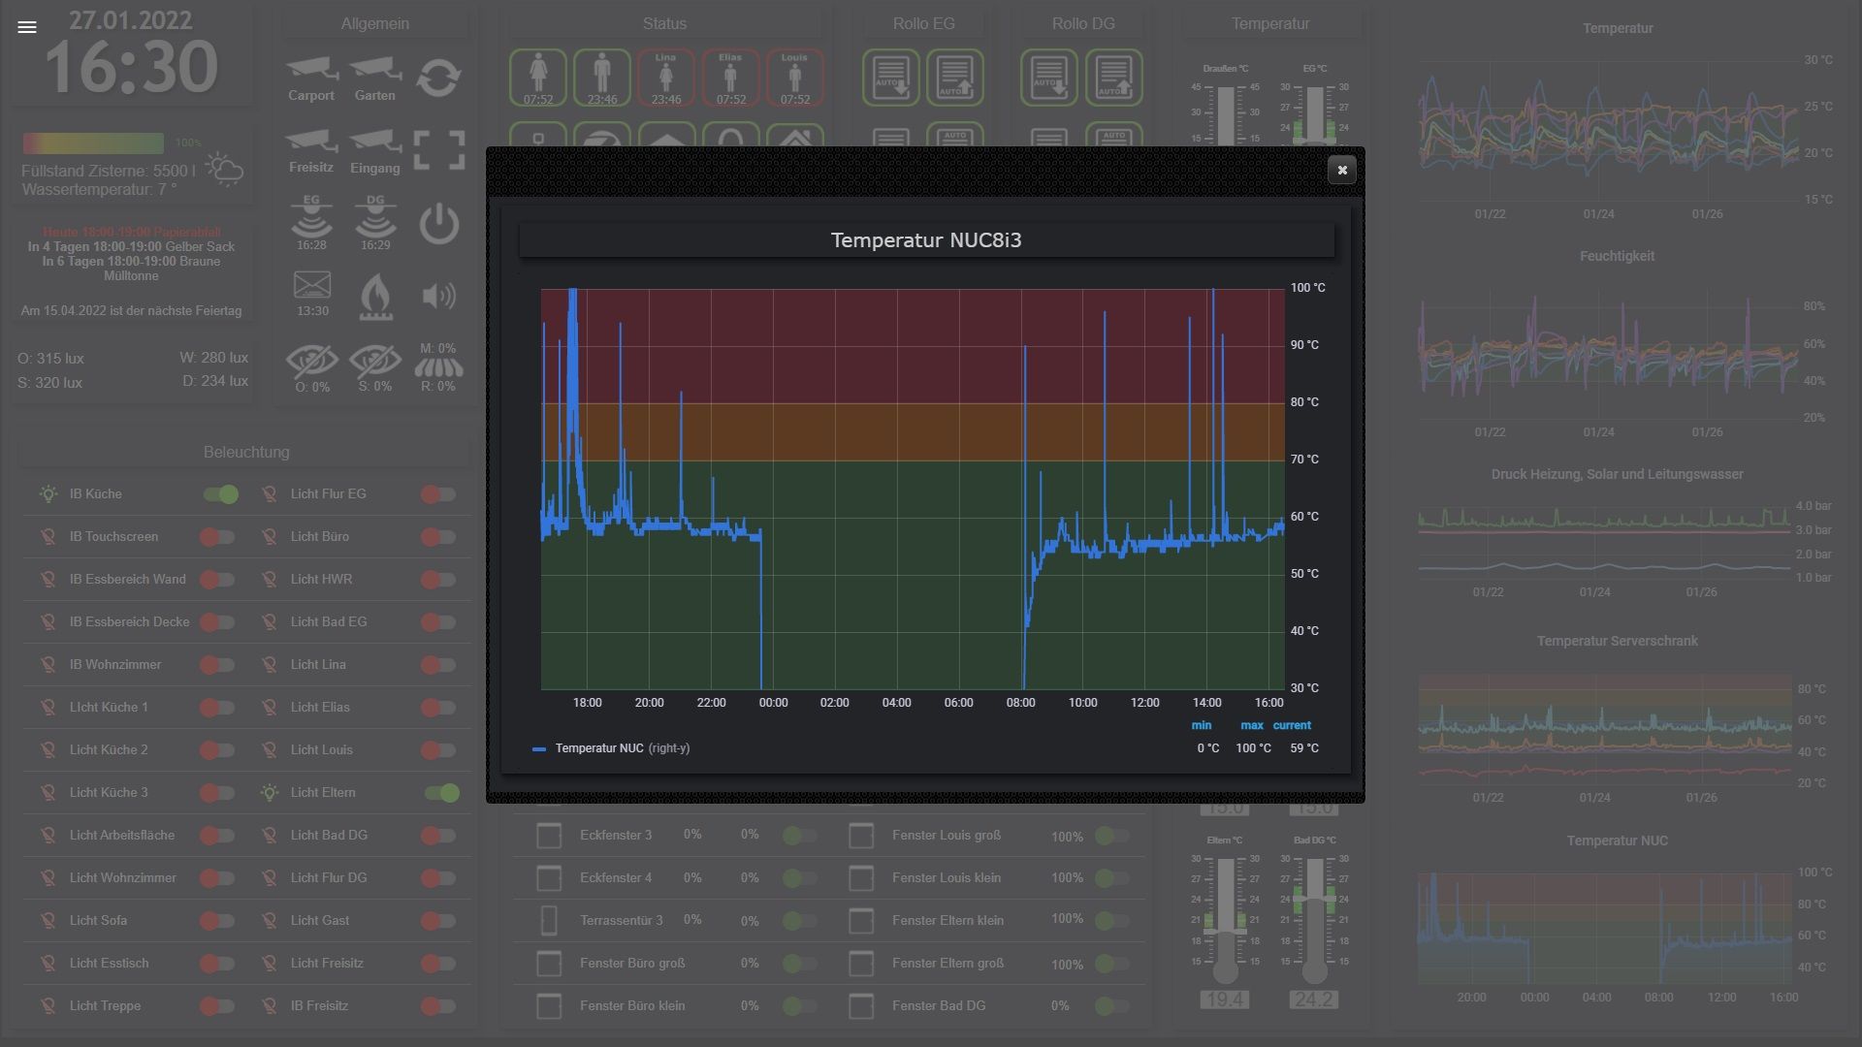Open the Freisitz camera
Screen dimensions: 1862x1047
pyautogui.click(x=311, y=142)
